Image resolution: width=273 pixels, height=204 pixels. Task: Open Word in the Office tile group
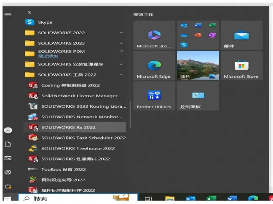(198, 25)
